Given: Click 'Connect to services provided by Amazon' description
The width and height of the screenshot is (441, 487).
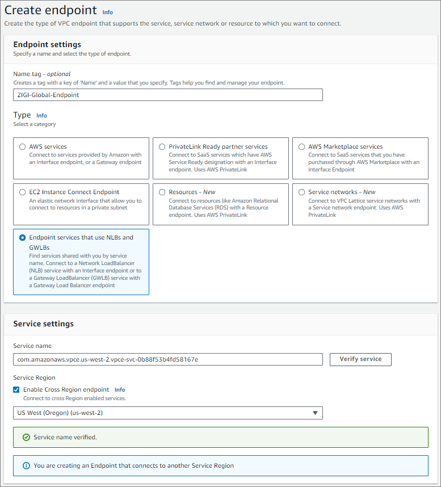Looking at the screenshot, I should 85,158.
